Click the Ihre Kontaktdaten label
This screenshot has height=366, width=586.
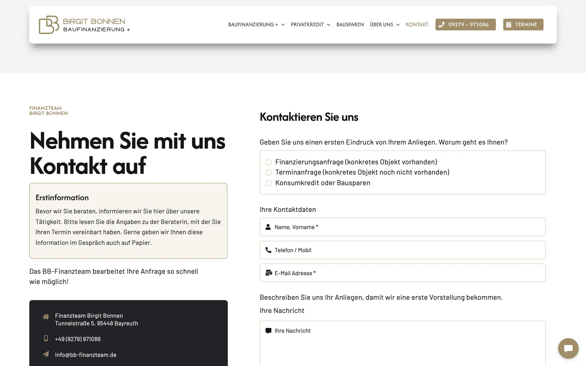coord(288,210)
